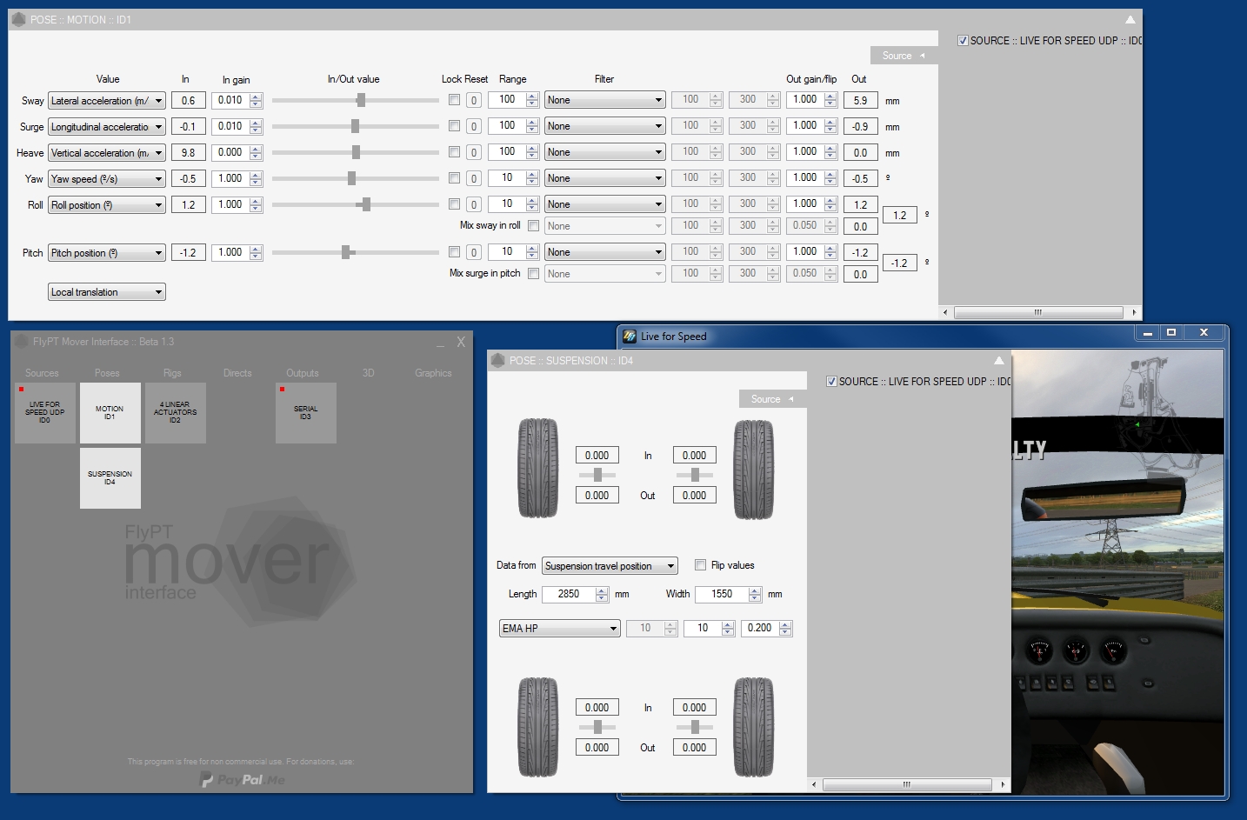Click the Surge reset 0 button
The height and width of the screenshot is (820, 1247).
point(474,127)
